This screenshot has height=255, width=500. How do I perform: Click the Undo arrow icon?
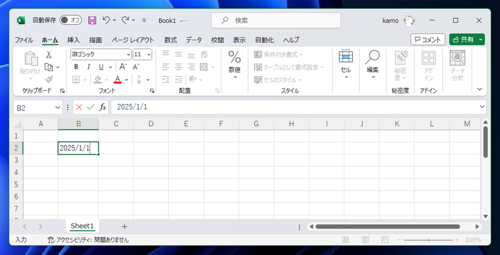(106, 20)
